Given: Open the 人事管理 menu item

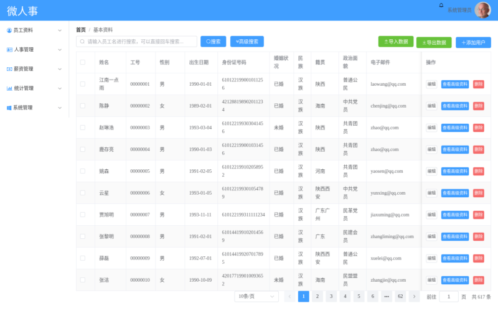Looking at the screenshot, I should [34, 50].
